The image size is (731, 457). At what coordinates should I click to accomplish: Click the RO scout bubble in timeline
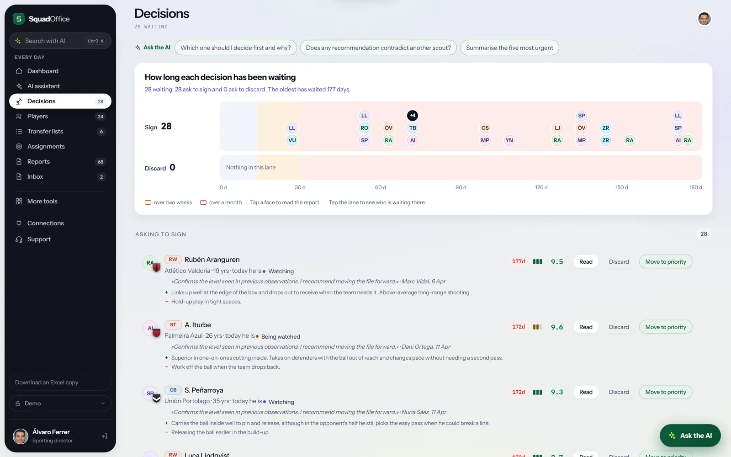point(364,128)
